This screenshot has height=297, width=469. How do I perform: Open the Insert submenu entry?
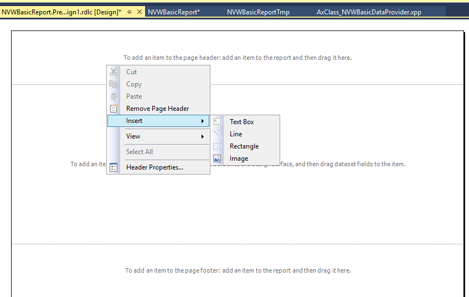[158, 121]
